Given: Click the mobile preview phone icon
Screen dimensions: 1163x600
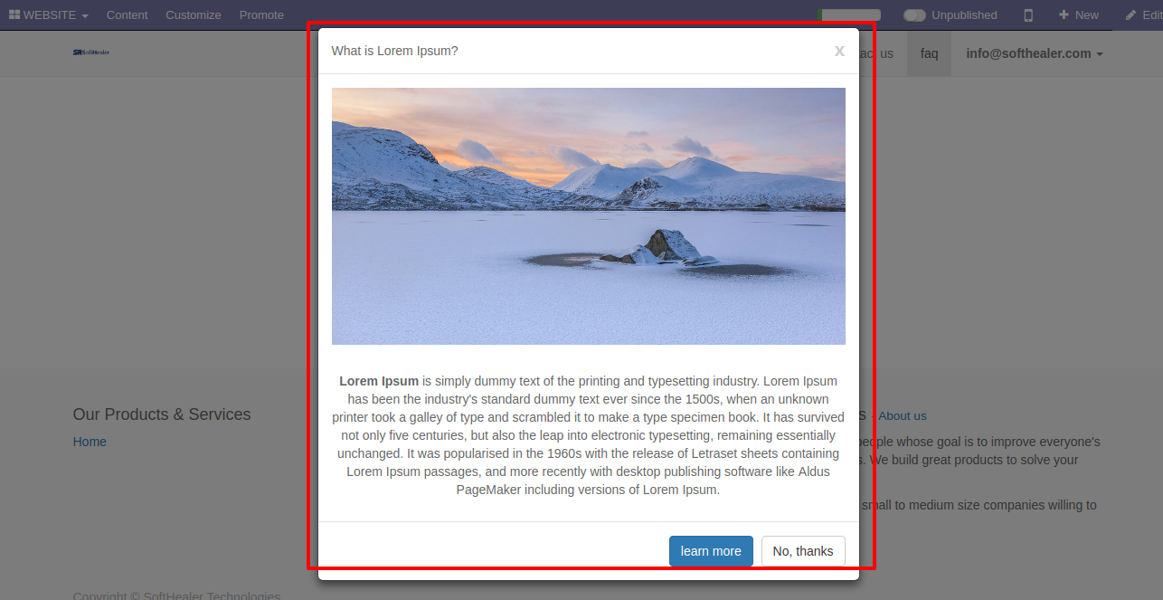Looking at the screenshot, I should coord(1028,15).
